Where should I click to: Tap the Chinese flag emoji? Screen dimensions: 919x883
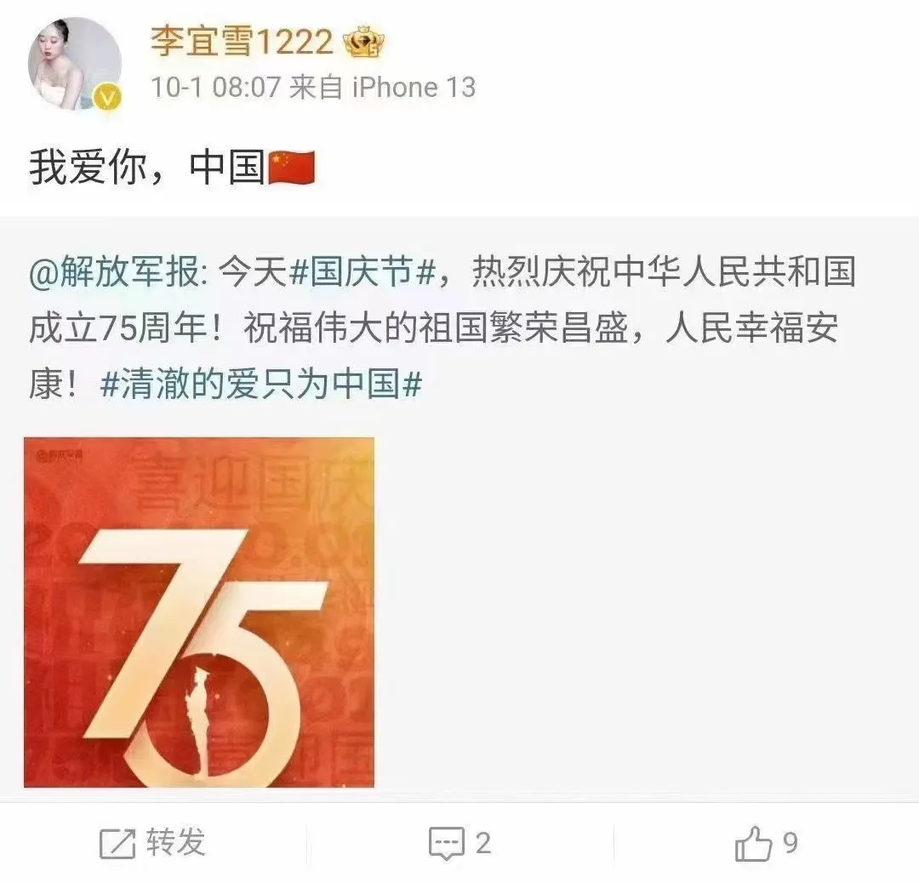[x=291, y=168]
